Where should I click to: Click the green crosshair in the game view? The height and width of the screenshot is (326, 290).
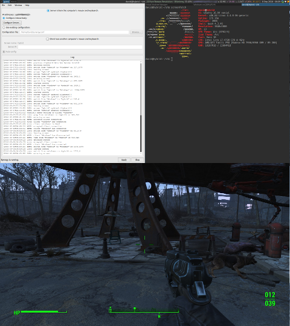pos(144,245)
